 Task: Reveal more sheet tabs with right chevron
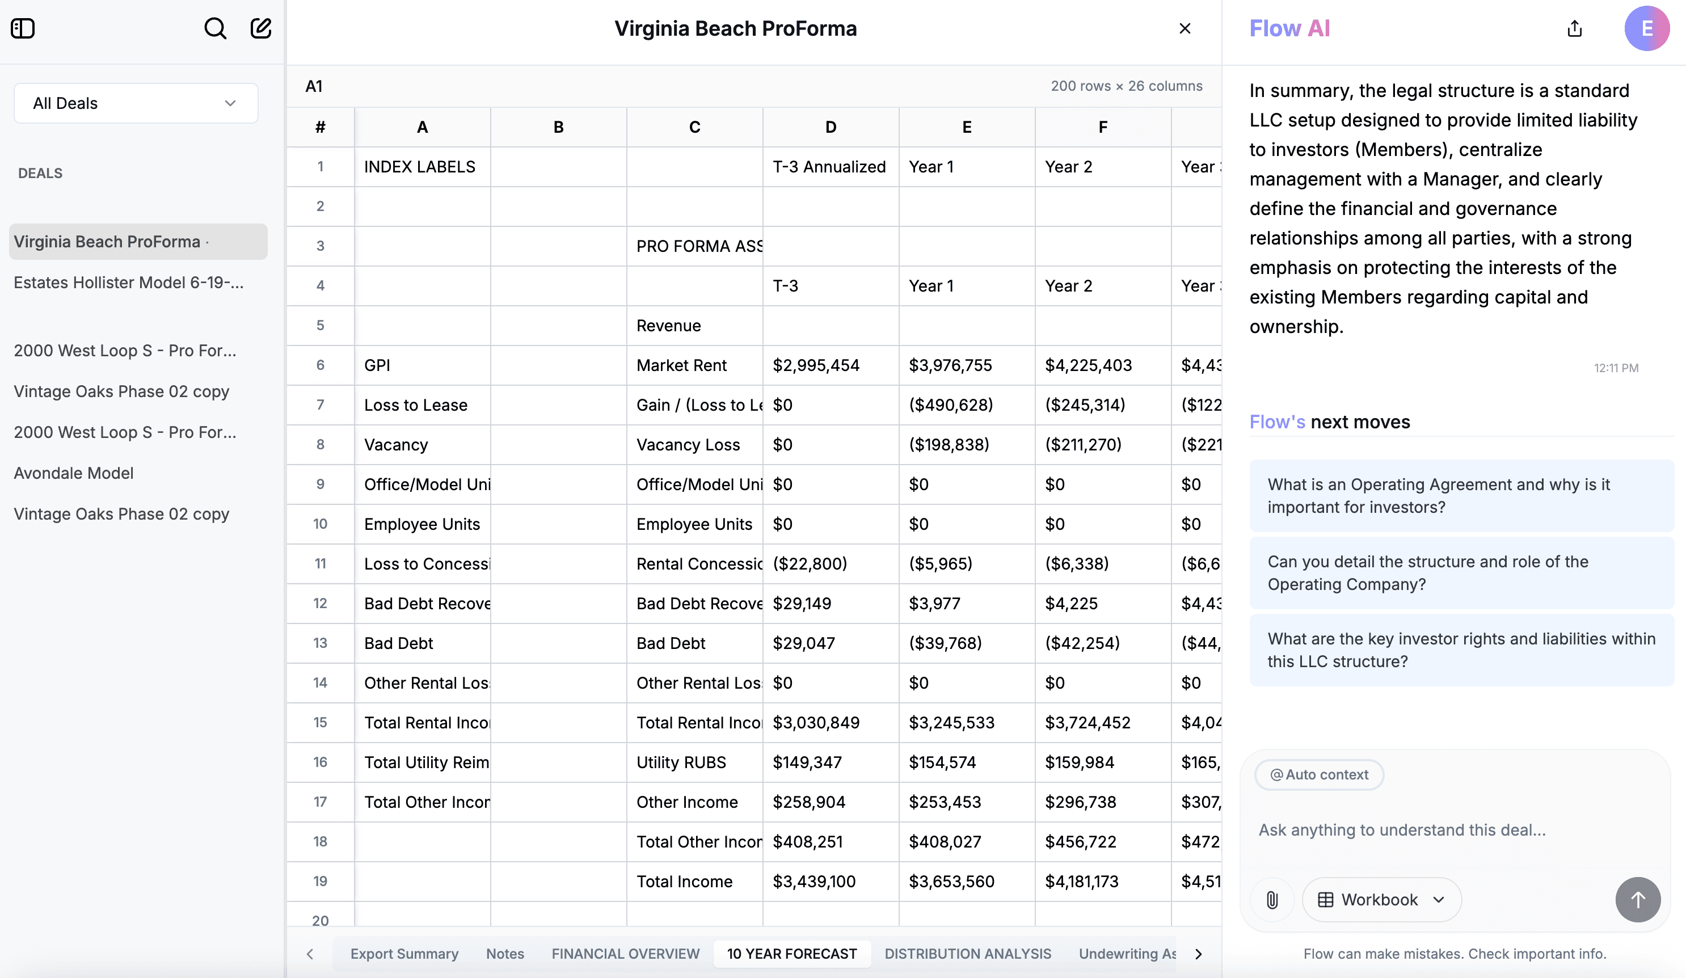pos(1198,955)
